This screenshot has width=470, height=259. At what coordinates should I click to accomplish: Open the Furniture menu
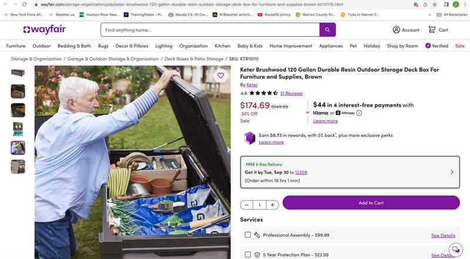point(16,46)
